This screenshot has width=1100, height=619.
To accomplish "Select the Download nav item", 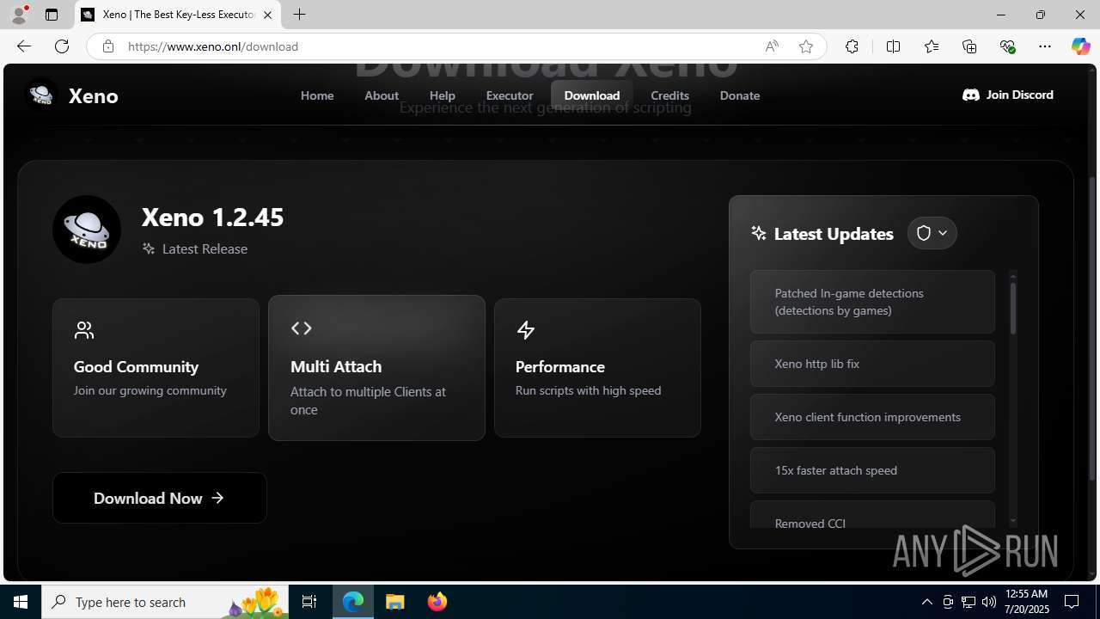I will coord(592,95).
